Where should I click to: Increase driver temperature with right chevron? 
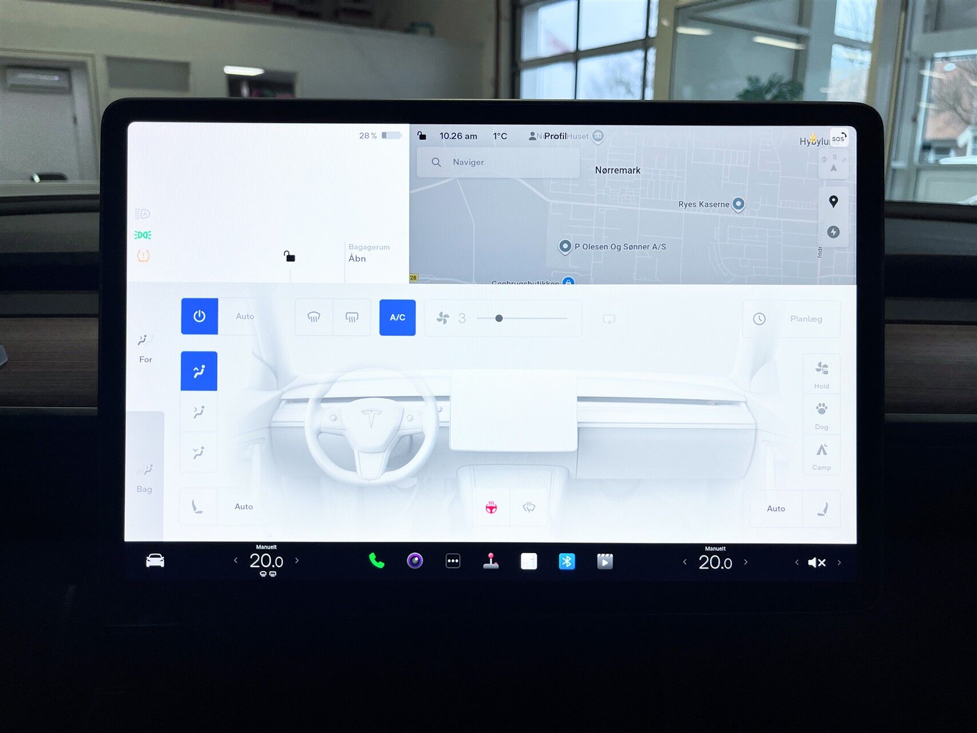[297, 561]
